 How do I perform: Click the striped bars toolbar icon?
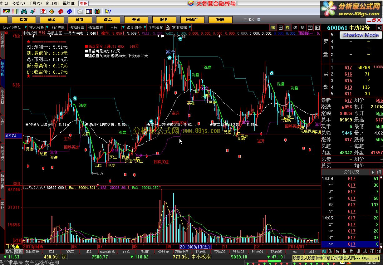[15, 11]
